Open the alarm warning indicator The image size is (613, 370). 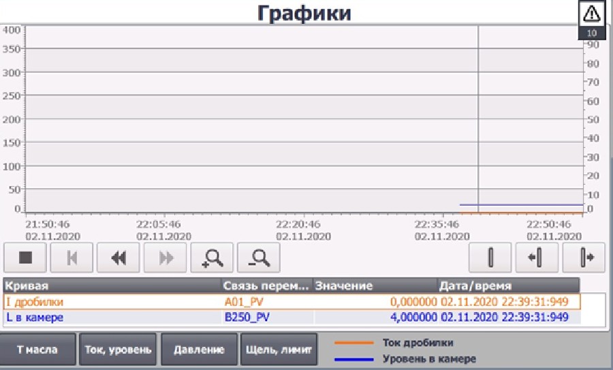tap(591, 14)
